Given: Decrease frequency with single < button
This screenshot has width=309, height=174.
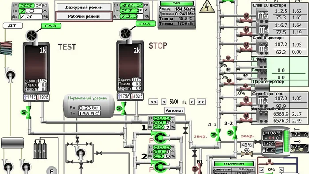Looking at the screenshot, I should point(164,102).
